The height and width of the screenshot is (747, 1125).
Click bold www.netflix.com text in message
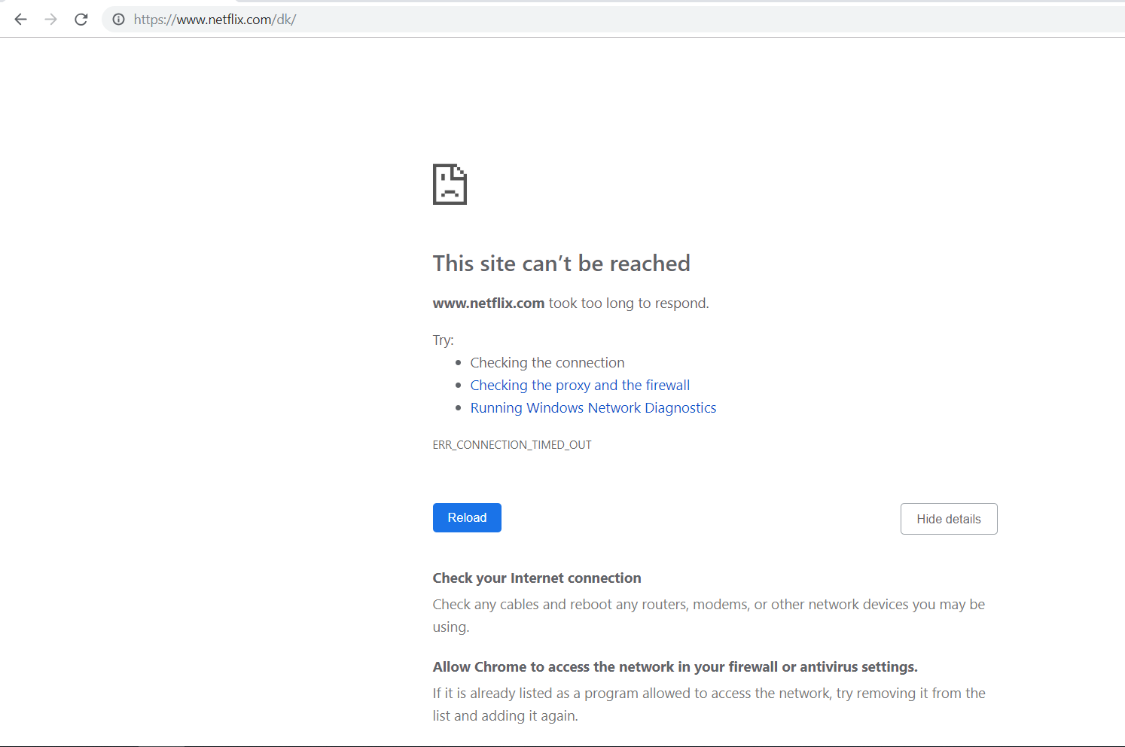click(489, 303)
